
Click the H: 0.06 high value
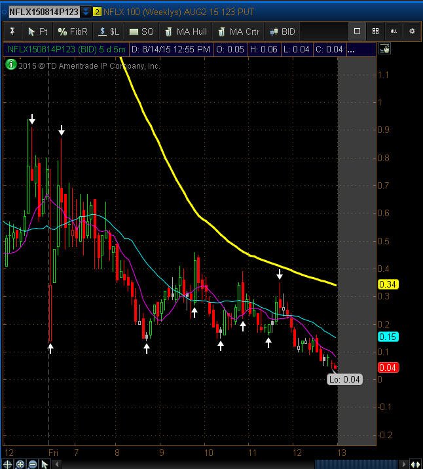[264, 49]
